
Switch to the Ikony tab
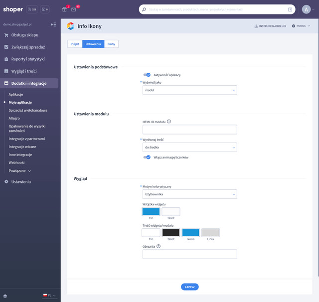pyautogui.click(x=111, y=44)
